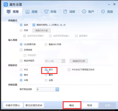Click the 意见反馈及投诉 button
Image resolution: width=118 pixels, height=111 pixels.
point(34,105)
